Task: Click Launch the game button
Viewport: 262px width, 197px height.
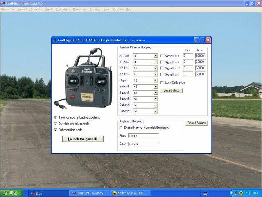Action: click(83, 139)
